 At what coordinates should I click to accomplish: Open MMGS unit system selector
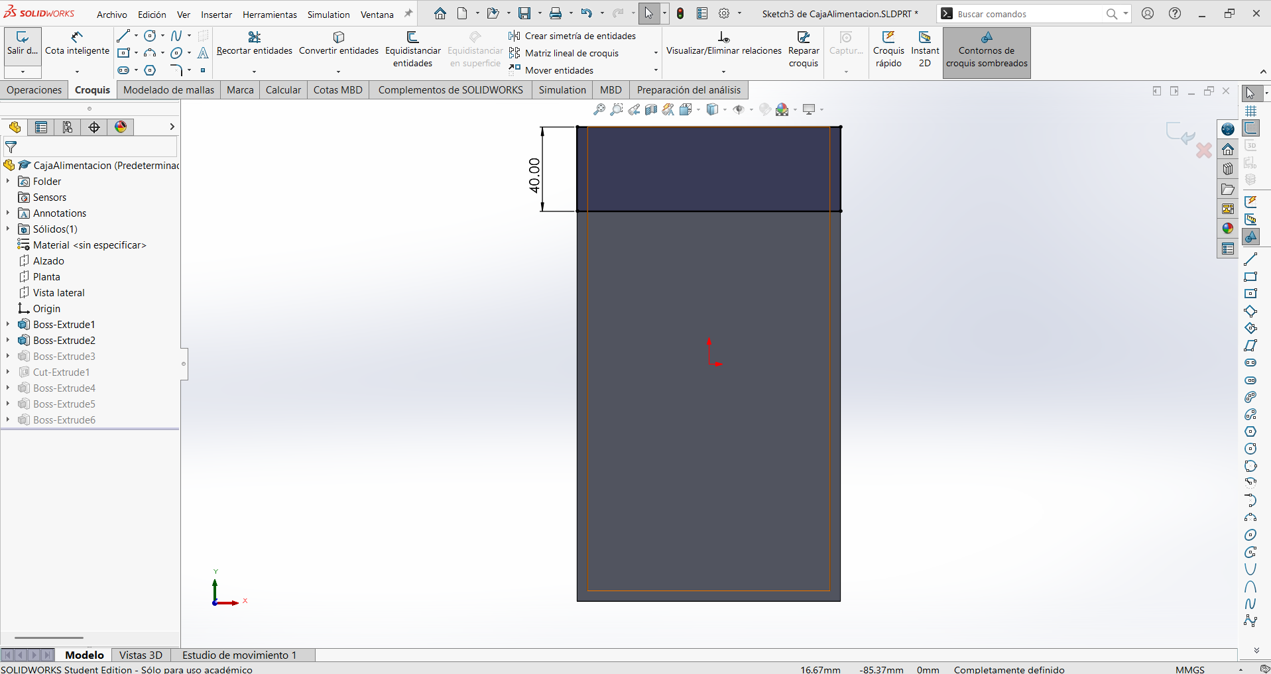pyautogui.click(x=1190, y=669)
